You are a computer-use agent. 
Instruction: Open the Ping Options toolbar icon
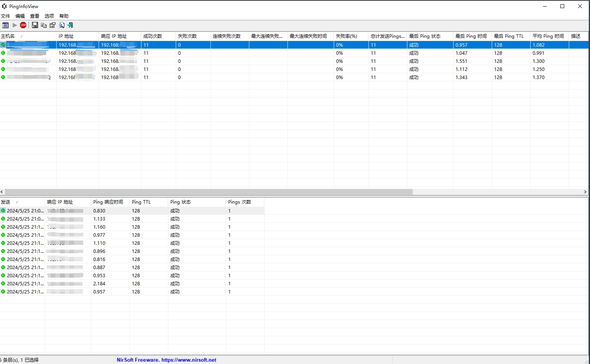pyautogui.click(x=5, y=25)
